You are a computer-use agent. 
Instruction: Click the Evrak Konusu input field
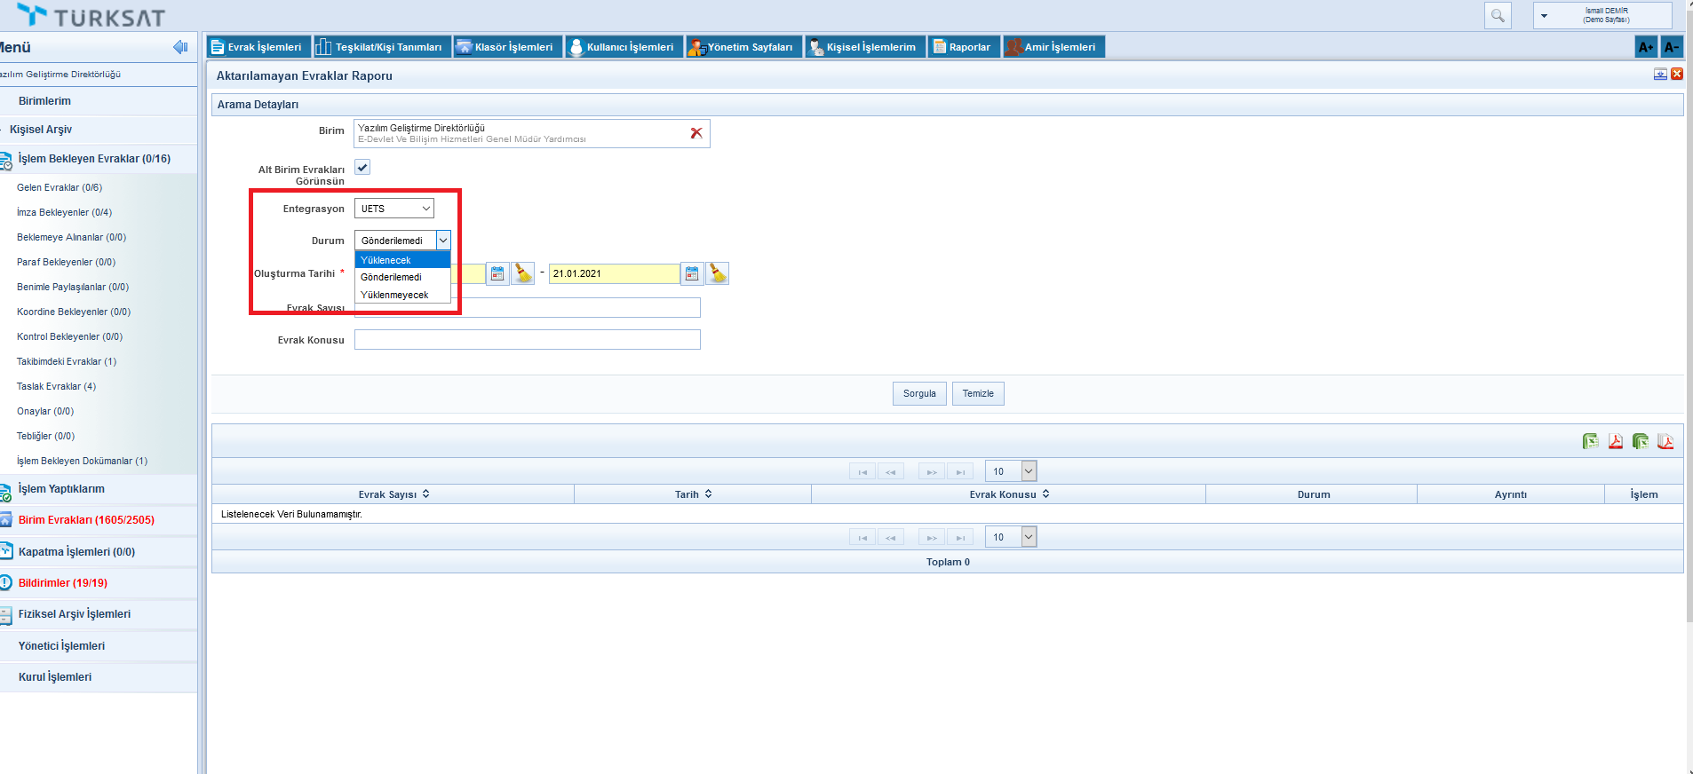[527, 340]
